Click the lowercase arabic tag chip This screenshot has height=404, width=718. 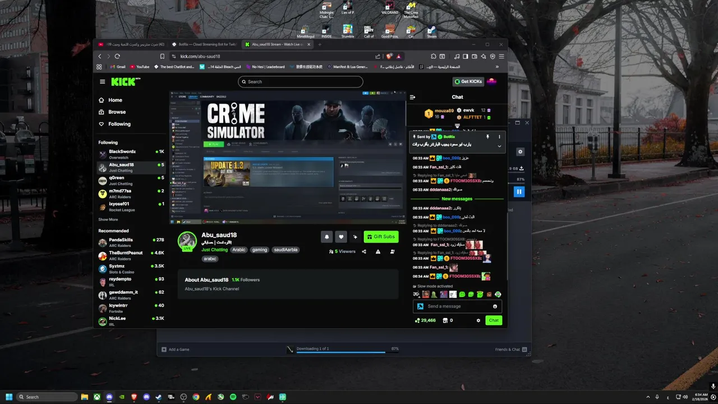210,259
